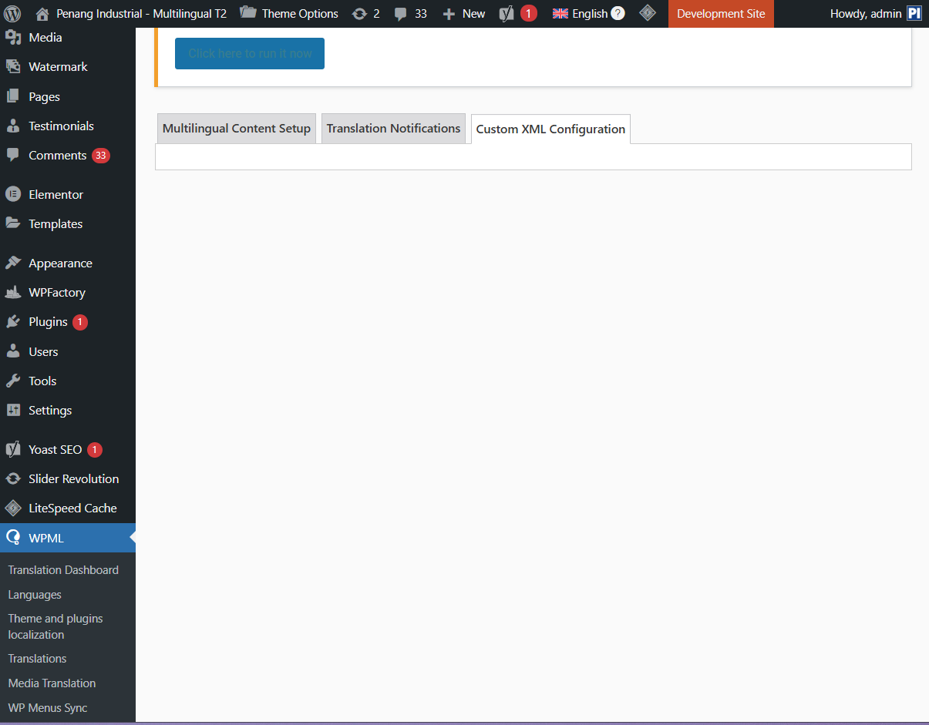The image size is (929, 725).
Task: Click the updates circular arrows icon
Action: tap(359, 14)
